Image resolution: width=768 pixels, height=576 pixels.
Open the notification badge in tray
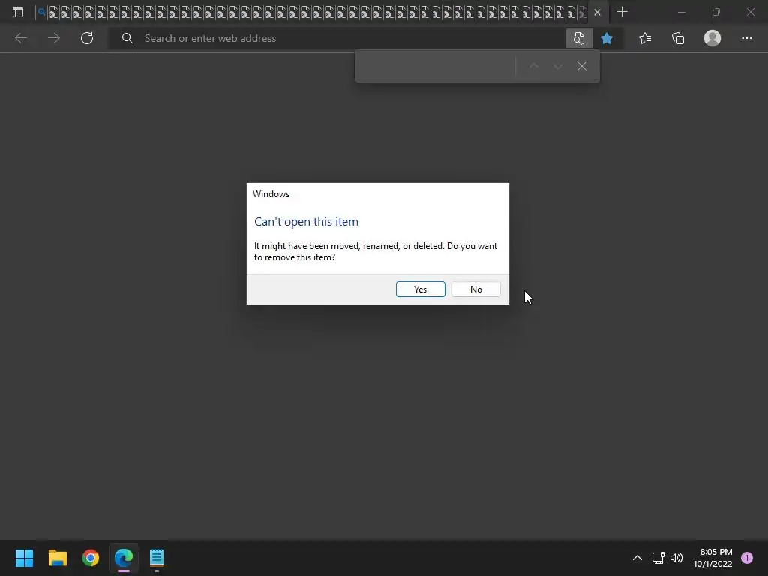[746, 558]
